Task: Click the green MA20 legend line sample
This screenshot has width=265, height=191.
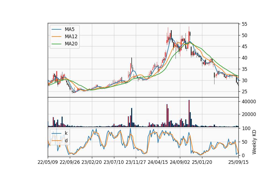Action: tap(56, 44)
